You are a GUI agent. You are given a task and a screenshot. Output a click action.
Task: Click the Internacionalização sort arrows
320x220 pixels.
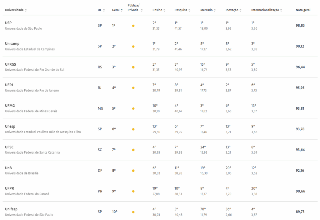point(281,10)
